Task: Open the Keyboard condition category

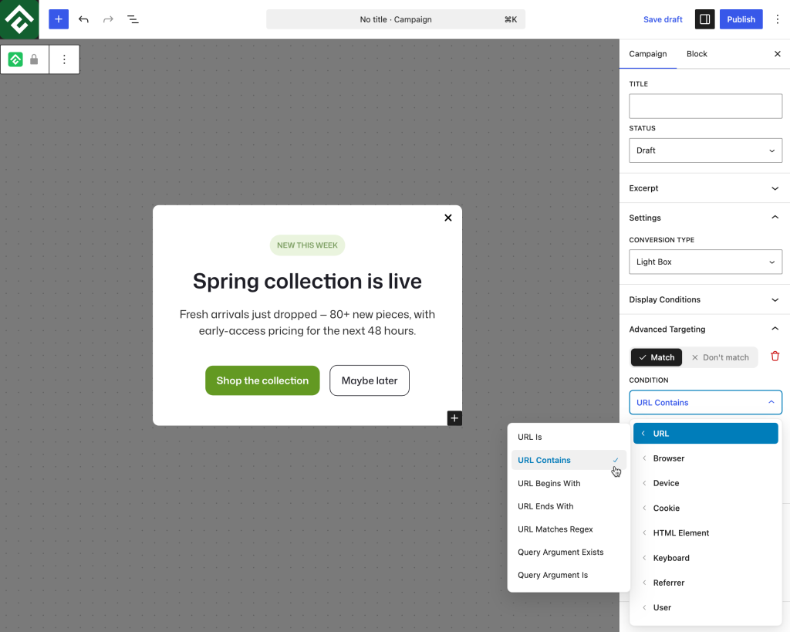Action: (x=705, y=558)
